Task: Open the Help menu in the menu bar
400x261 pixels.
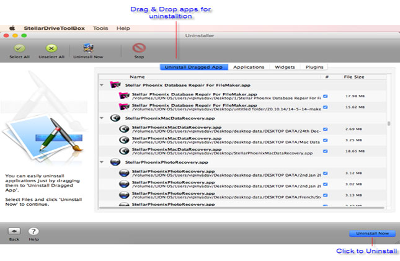Action: point(123,28)
